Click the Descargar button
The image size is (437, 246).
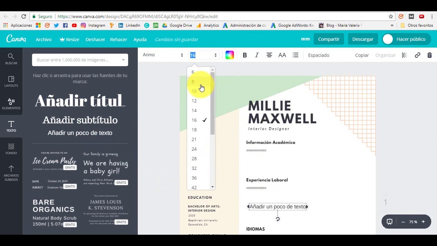(363, 39)
